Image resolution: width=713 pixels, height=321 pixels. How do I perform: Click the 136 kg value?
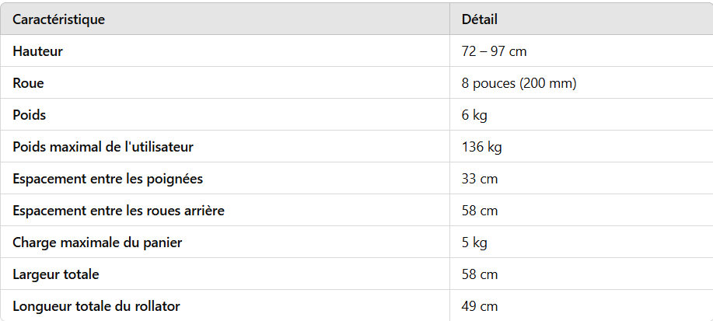(481, 147)
